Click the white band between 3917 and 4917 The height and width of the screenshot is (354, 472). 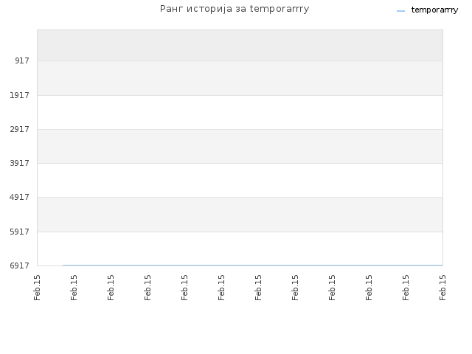pos(240,180)
